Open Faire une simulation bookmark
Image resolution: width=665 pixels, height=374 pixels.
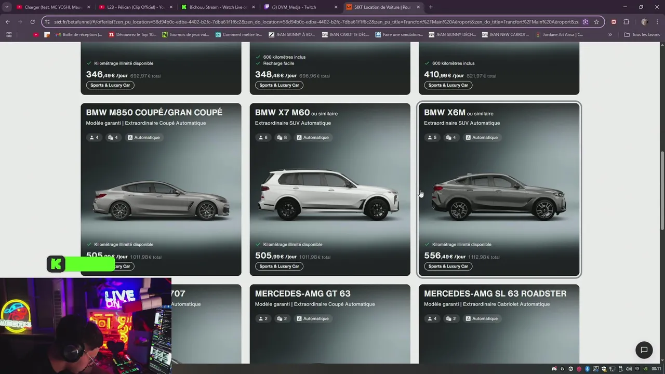[x=399, y=35]
